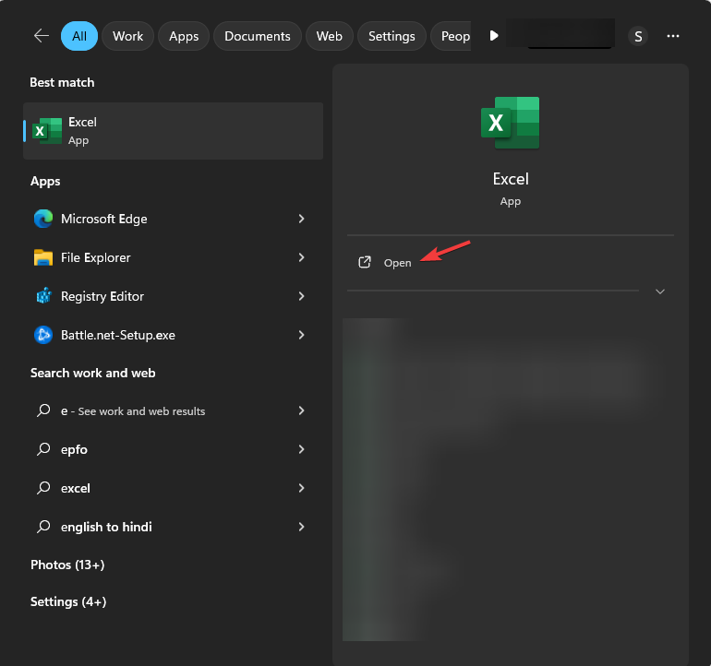The height and width of the screenshot is (666, 711).
Task: Expand more actions with the down chevron
Action: 660,291
